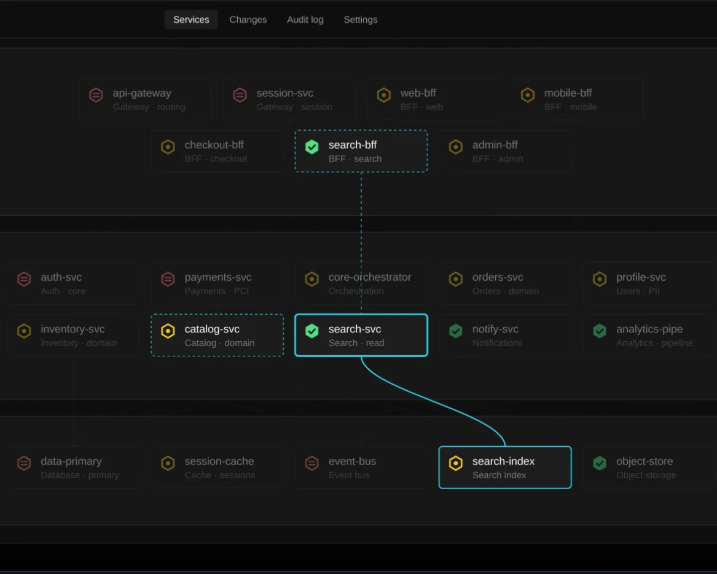717x574 pixels.
Task: Click the 'Object storage' subtitle
Action: point(646,475)
